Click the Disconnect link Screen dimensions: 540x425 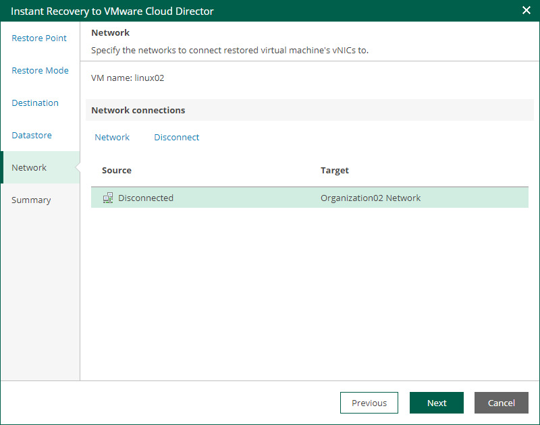click(x=177, y=138)
